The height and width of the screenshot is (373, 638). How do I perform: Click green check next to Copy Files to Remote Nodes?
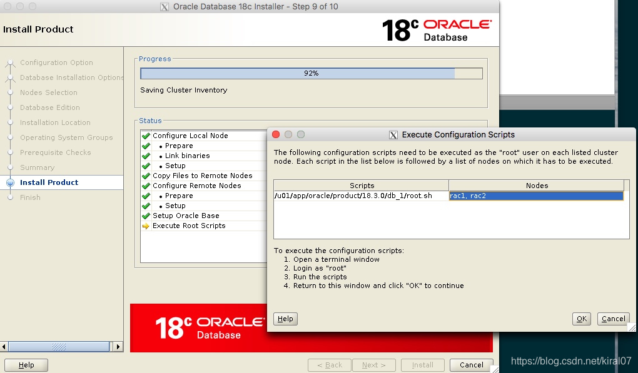click(146, 176)
